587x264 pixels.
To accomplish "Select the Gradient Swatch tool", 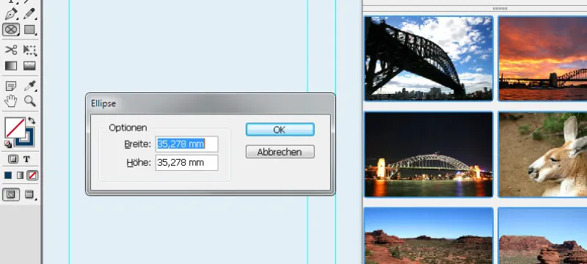I will coord(11,66).
